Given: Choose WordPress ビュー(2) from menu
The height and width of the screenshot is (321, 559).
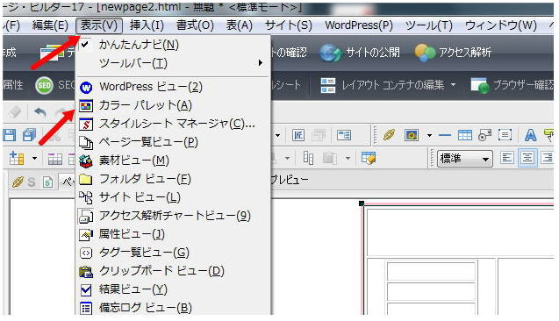Looking at the screenshot, I should click(173, 87).
